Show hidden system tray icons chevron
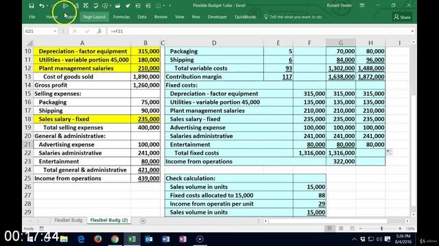Image resolution: width=439 pixels, height=246 pixels. pos(355,239)
